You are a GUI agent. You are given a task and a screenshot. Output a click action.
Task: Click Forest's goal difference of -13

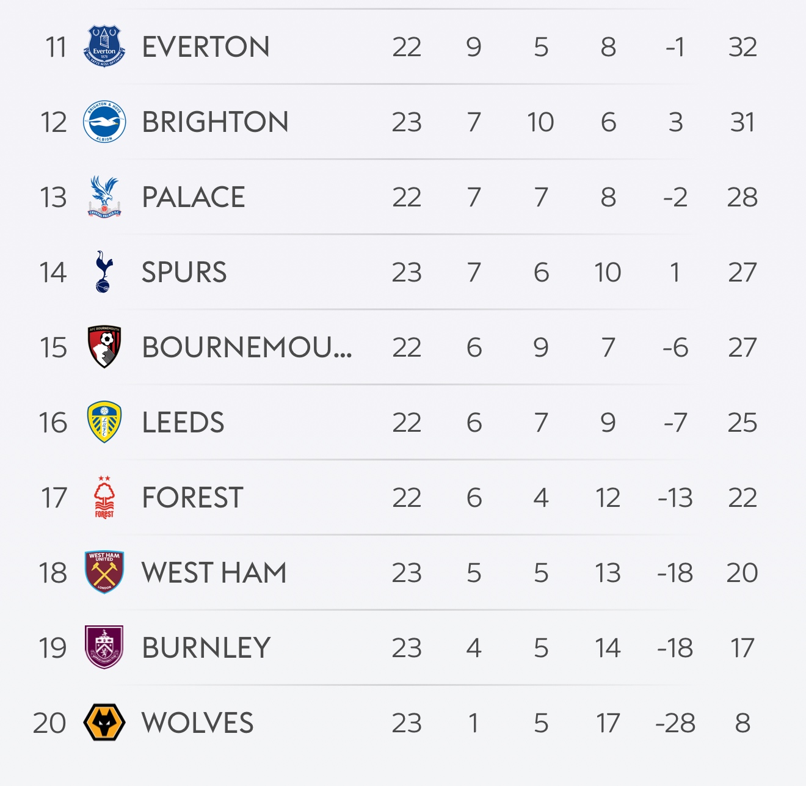[675, 498]
